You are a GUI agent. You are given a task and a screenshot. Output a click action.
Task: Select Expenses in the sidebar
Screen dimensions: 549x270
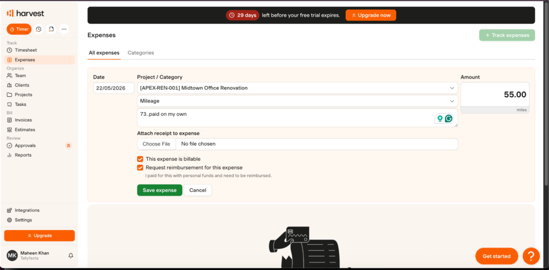point(39,60)
